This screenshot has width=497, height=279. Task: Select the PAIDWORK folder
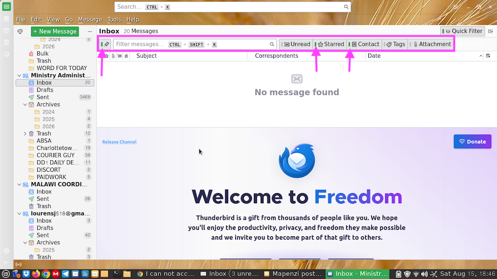(55, 177)
